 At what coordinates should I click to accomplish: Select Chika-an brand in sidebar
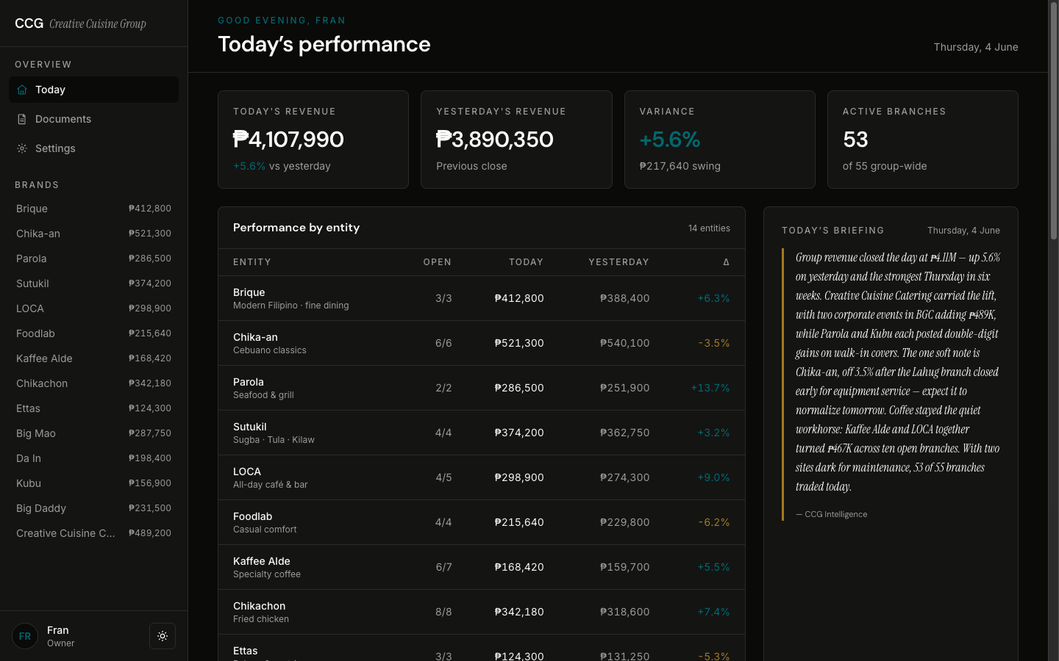[93, 234]
